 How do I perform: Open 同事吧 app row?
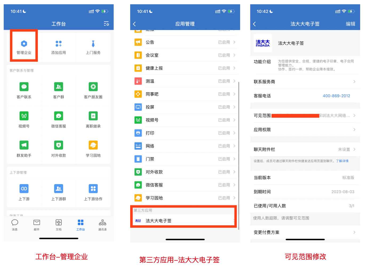[x=185, y=94]
